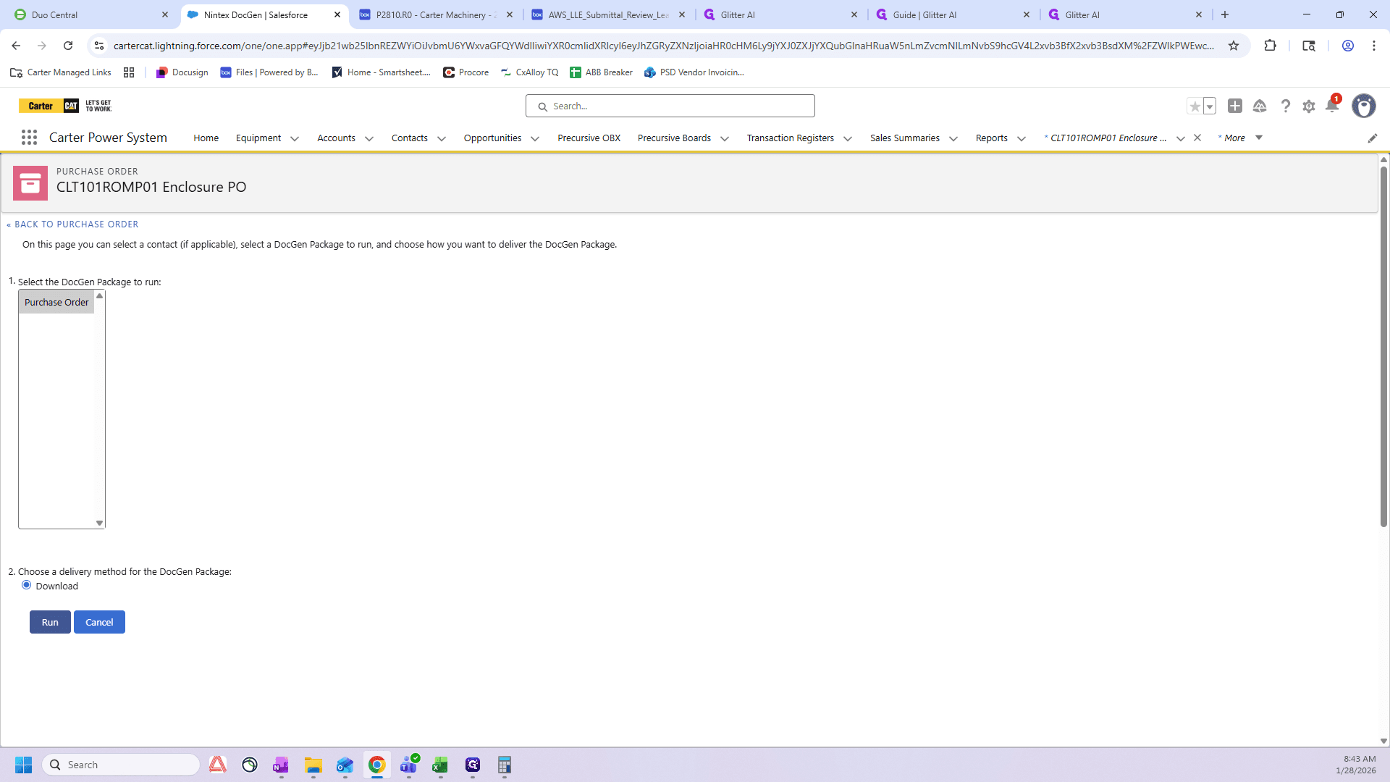The image size is (1390, 782).
Task: Open Chrome extensions puzzle icon
Action: pos(1270,46)
